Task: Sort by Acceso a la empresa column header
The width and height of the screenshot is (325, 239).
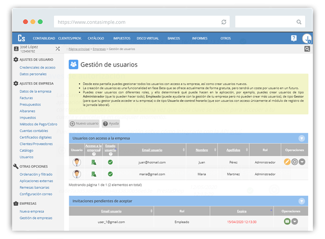Action: (x=94, y=148)
